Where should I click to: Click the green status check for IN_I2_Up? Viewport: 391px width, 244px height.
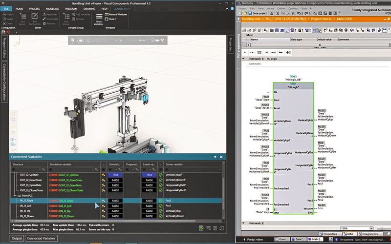click(x=161, y=211)
